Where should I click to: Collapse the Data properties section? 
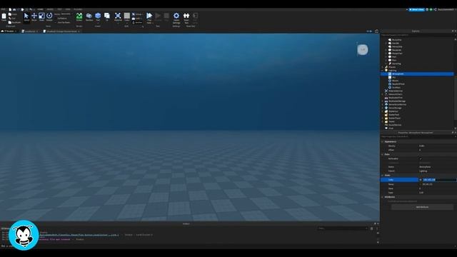tap(383, 154)
